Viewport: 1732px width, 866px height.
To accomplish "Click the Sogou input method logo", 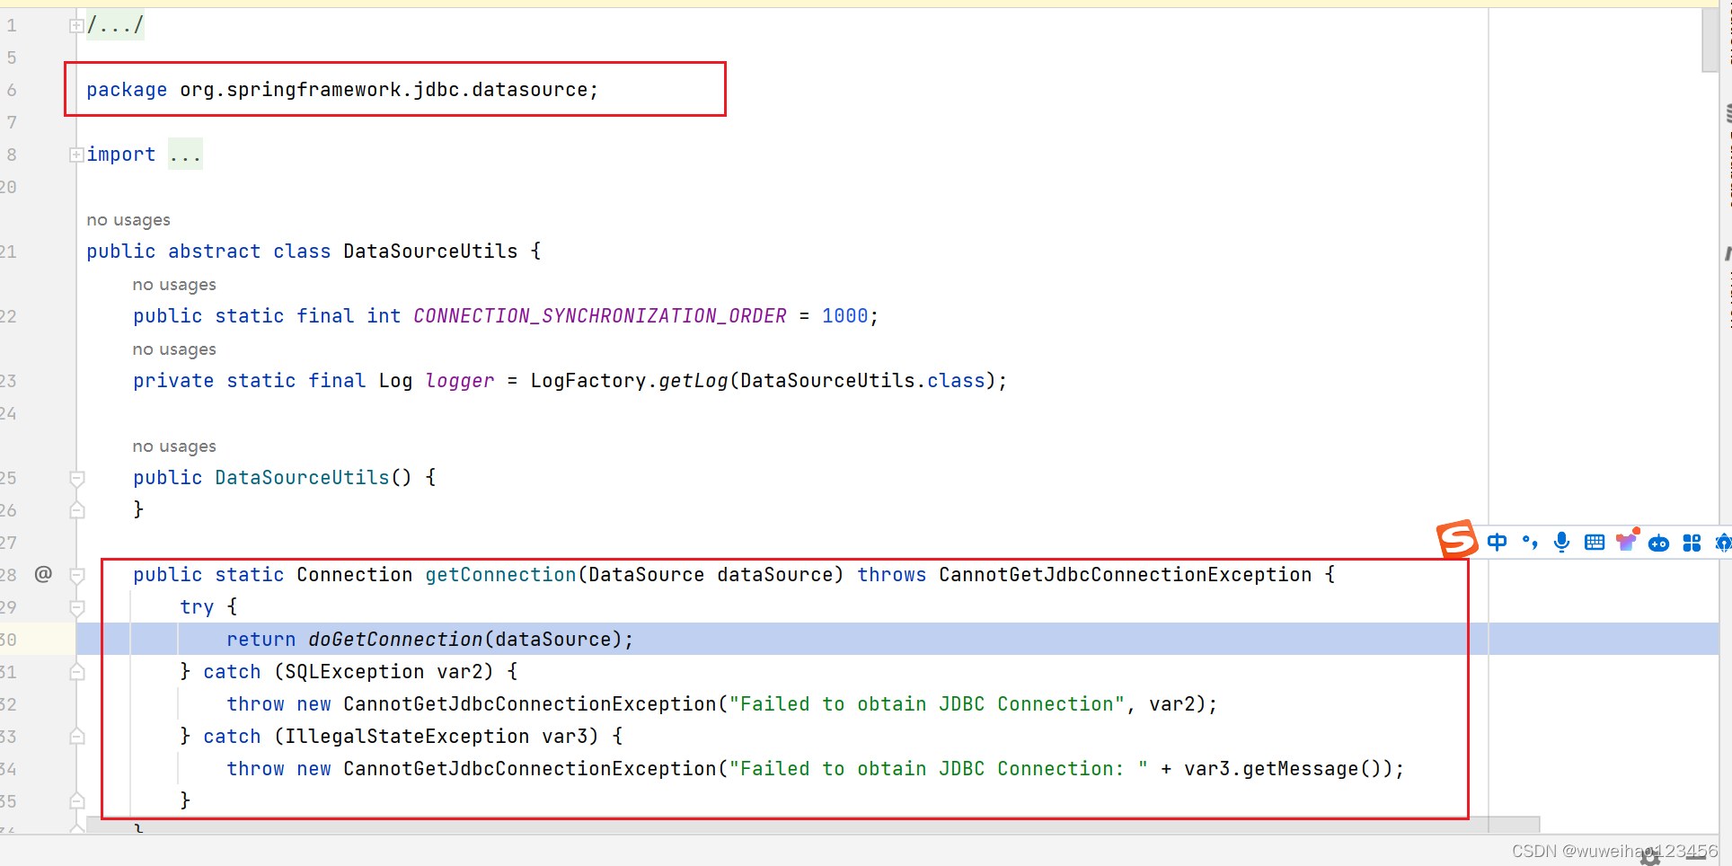I will point(1457,540).
